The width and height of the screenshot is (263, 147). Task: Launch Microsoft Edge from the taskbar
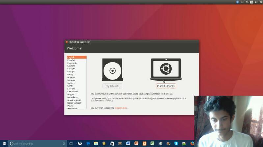pyautogui.click(x=88, y=143)
